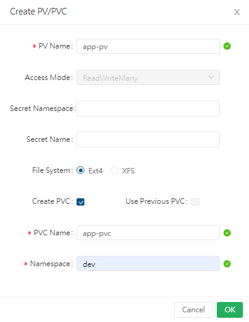Choose the XFS file system option
The image size is (249, 322).
[114, 170]
